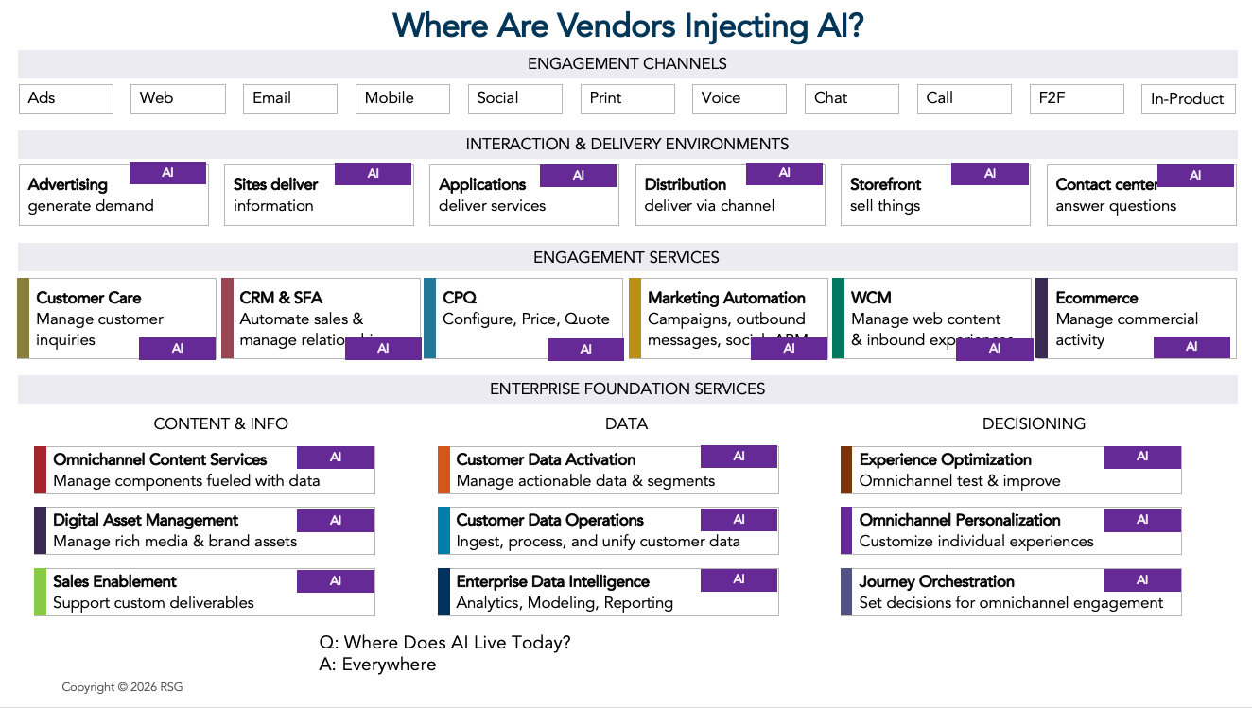Click the AI badge on Contact center
The width and height of the screenshot is (1252, 708).
[x=1195, y=175]
